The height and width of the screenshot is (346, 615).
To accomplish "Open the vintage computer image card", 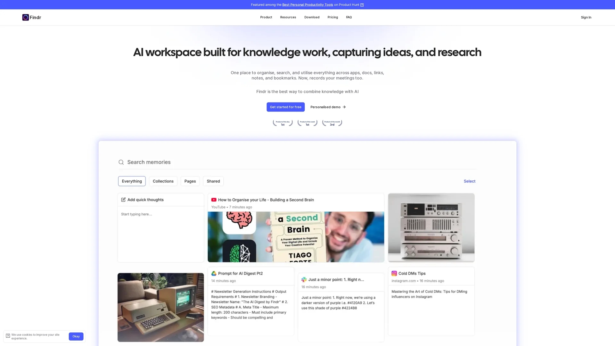I will coord(160,307).
